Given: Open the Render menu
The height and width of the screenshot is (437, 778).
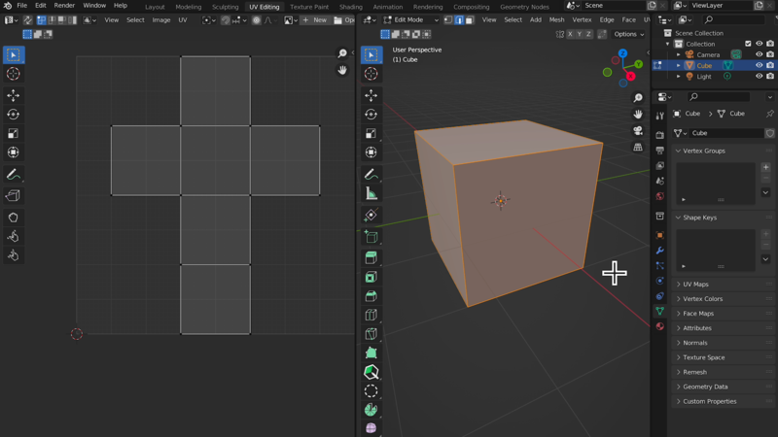Looking at the screenshot, I should (x=64, y=6).
